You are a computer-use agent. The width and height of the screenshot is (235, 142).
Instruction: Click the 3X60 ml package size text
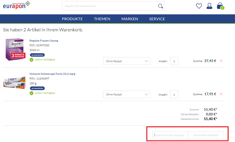click(35, 50)
